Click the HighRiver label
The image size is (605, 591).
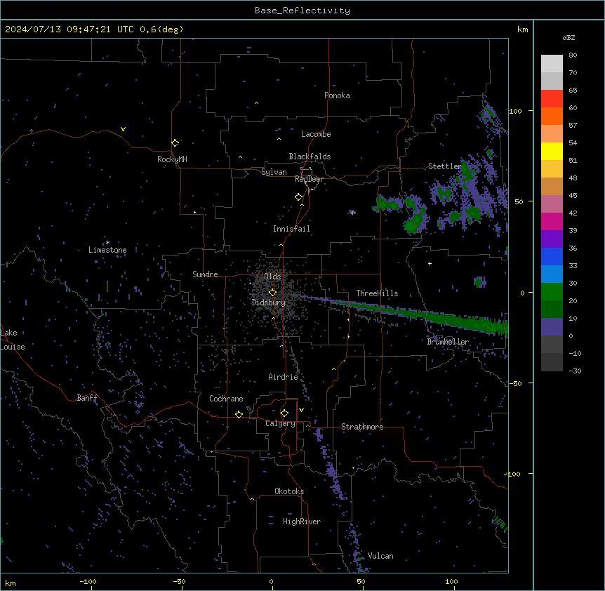[x=302, y=522]
